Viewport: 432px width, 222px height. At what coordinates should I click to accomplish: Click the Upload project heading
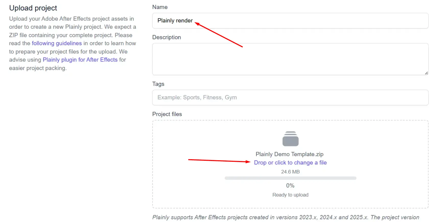(x=33, y=8)
